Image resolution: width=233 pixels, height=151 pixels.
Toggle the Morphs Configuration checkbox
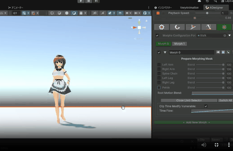(x=157, y=35)
